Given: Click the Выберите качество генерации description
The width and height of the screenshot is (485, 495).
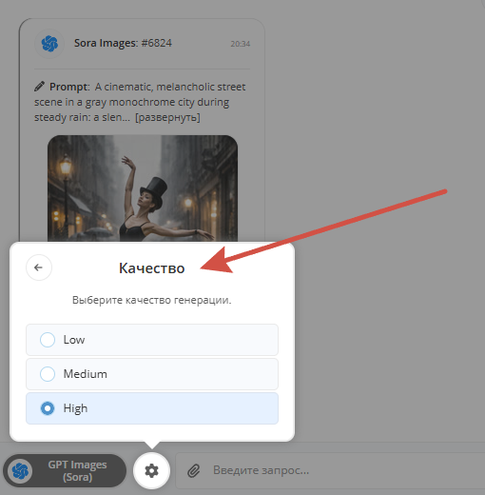Looking at the screenshot, I should tap(152, 300).
